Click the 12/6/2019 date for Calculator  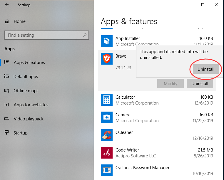click(204, 103)
